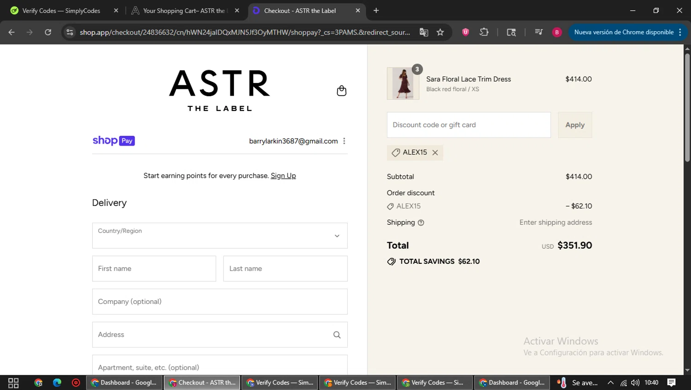Click the page vertical scrollbar
The width and height of the screenshot is (691, 390).
(687, 108)
